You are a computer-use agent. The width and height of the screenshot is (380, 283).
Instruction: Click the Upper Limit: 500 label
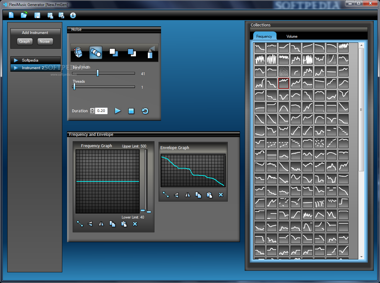coord(134,146)
